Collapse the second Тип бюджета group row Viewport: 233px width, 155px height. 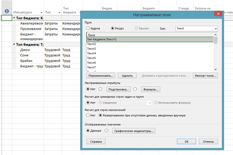click(14, 44)
